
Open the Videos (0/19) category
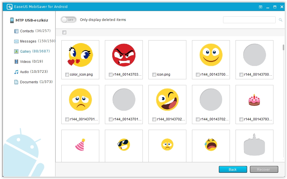point(29,62)
